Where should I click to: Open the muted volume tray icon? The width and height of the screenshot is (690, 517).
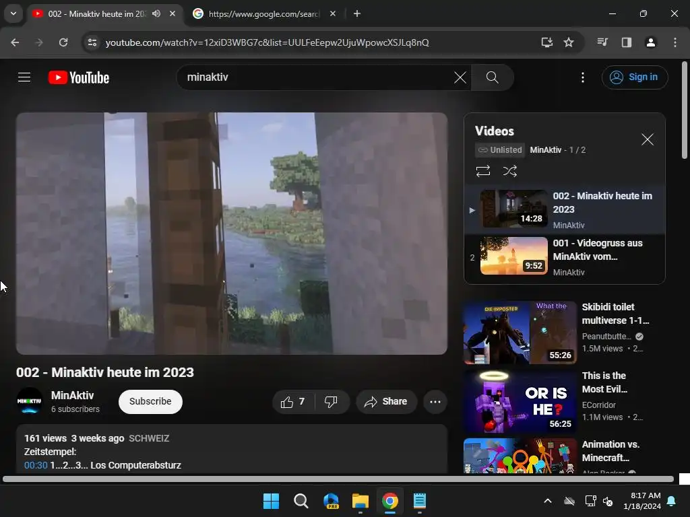(608, 501)
